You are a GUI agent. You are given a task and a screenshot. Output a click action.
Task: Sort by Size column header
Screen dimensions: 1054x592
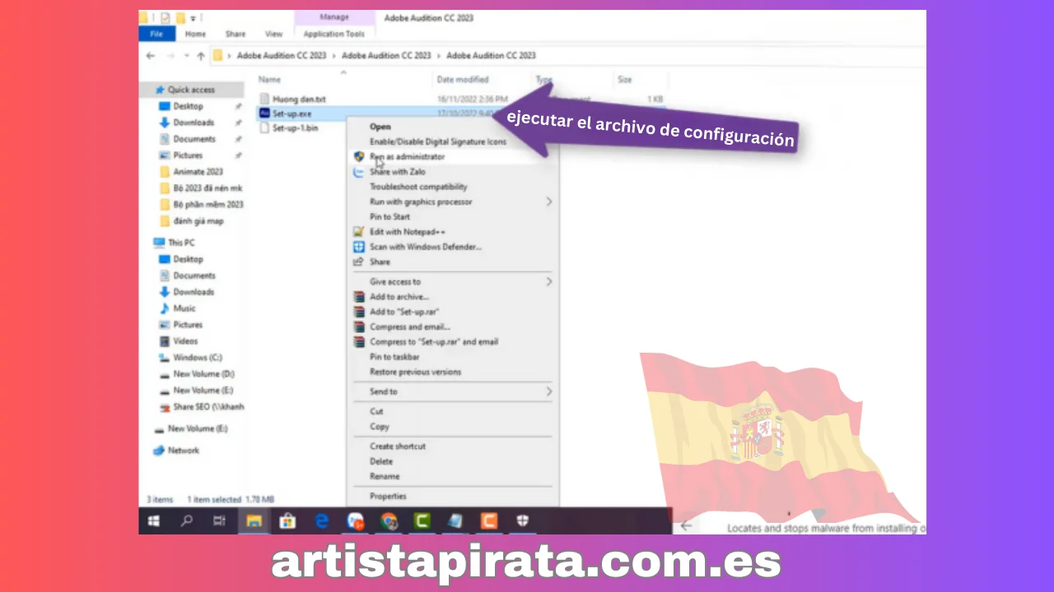pos(625,80)
